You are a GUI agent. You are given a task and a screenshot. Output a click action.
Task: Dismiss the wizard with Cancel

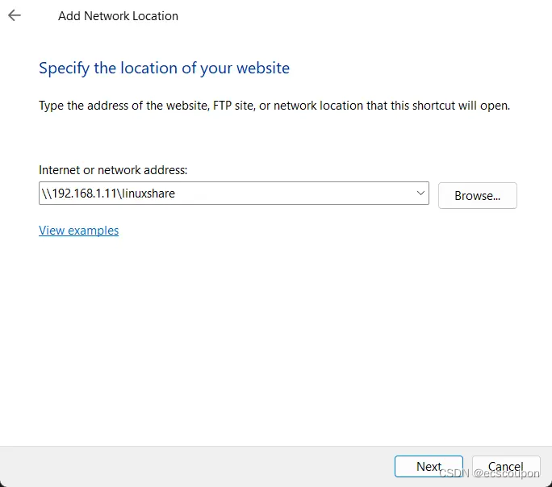505,467
